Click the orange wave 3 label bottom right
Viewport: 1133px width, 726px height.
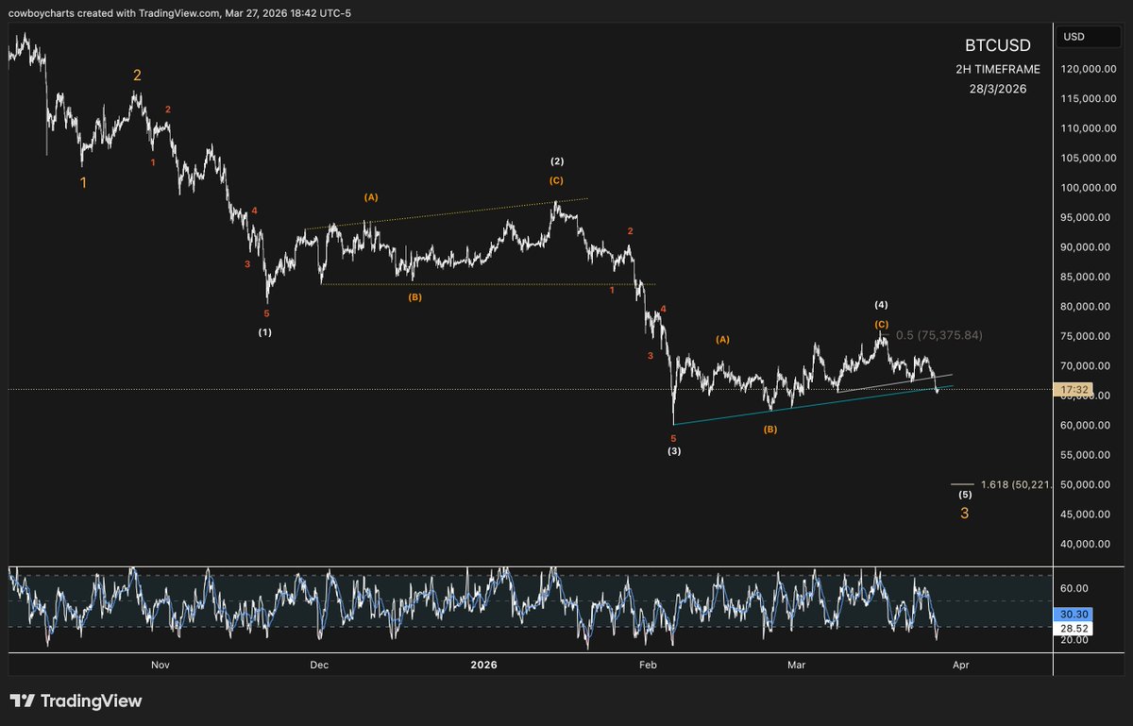coord(964,513)
